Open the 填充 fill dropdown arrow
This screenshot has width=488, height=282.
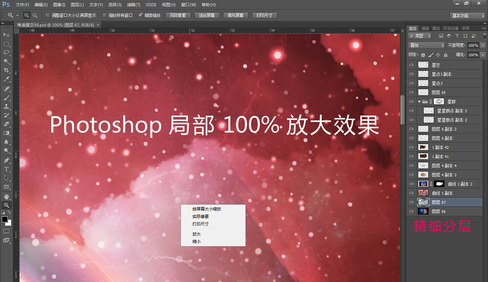[482, 55]
